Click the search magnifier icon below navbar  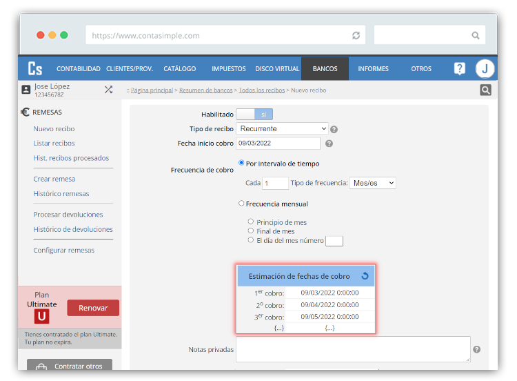coord(485,90)
